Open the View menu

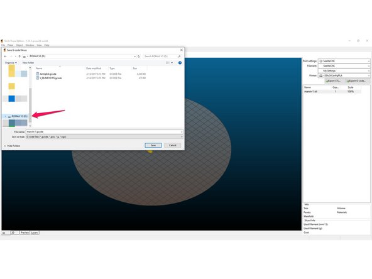click(x=39, y=45)
